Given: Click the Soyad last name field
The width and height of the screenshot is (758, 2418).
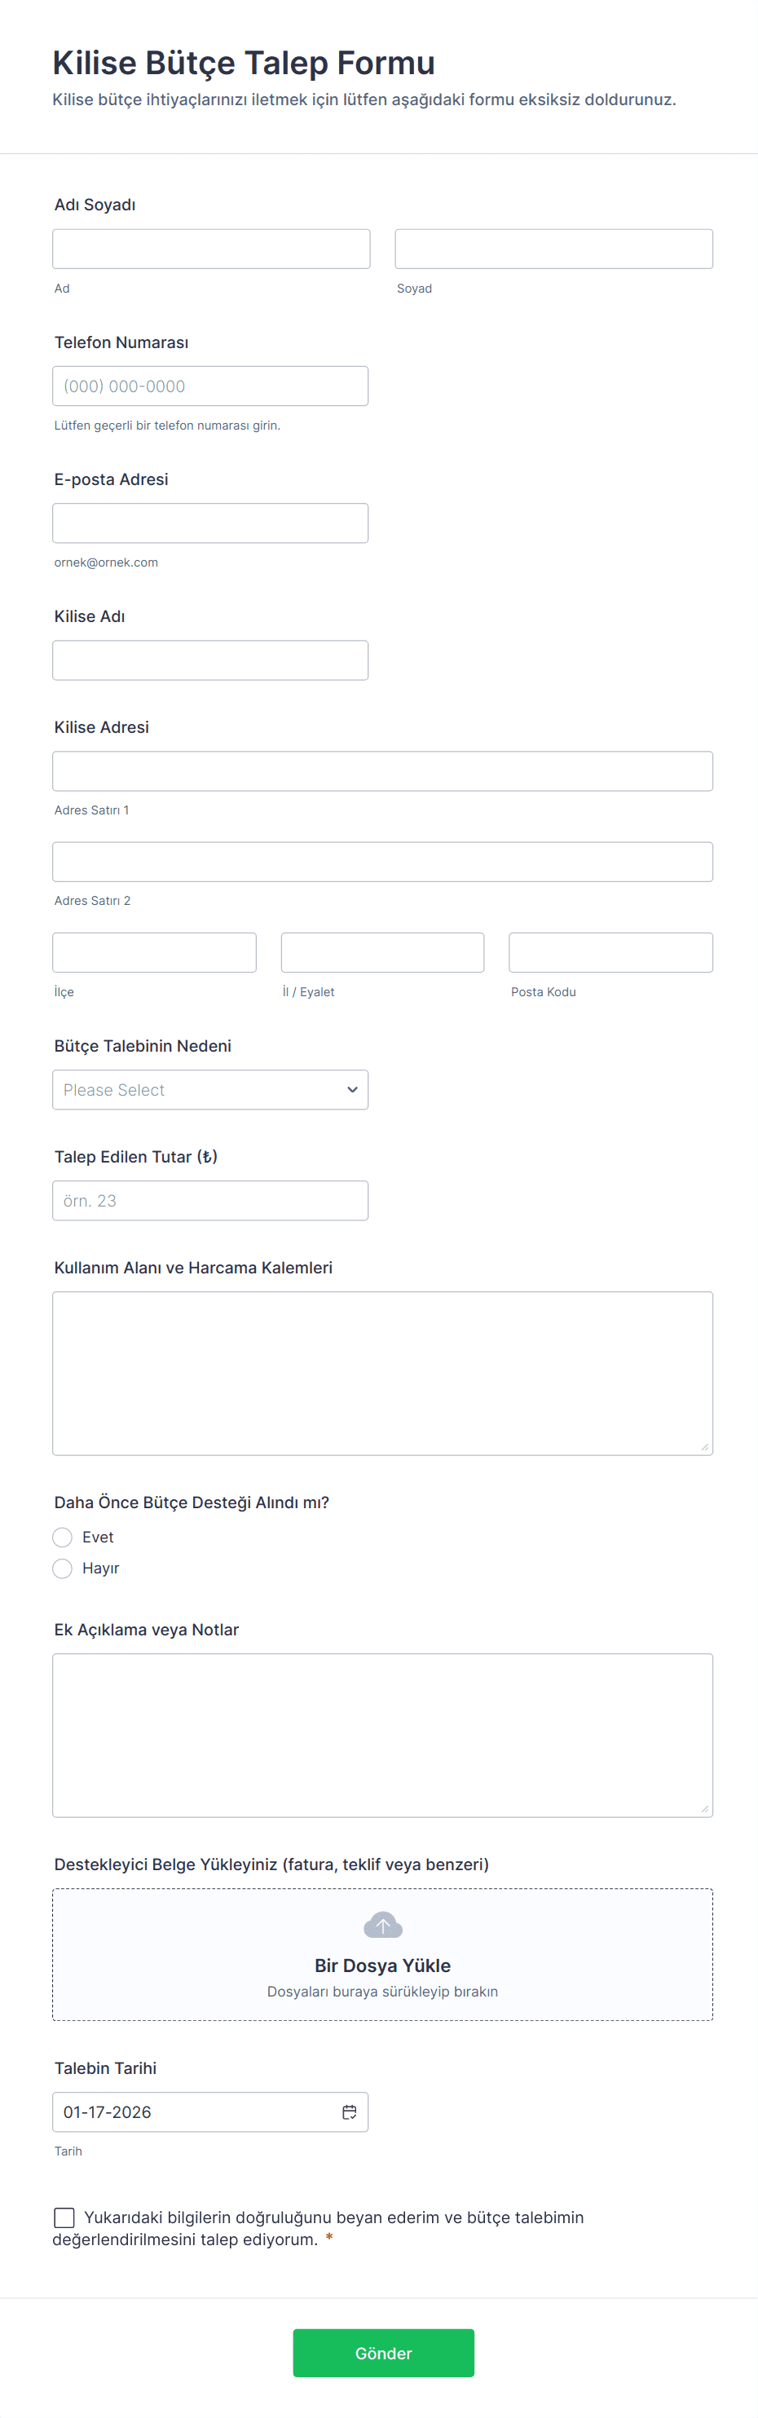Looking at the screenshot, I should point(553,249).
